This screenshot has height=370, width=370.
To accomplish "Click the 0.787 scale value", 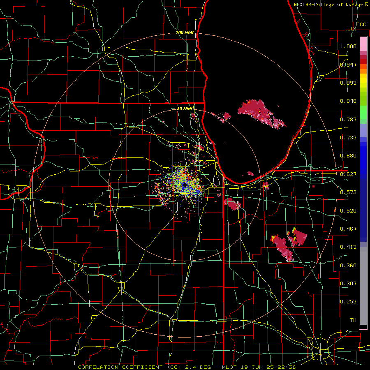I will [348, 119].
